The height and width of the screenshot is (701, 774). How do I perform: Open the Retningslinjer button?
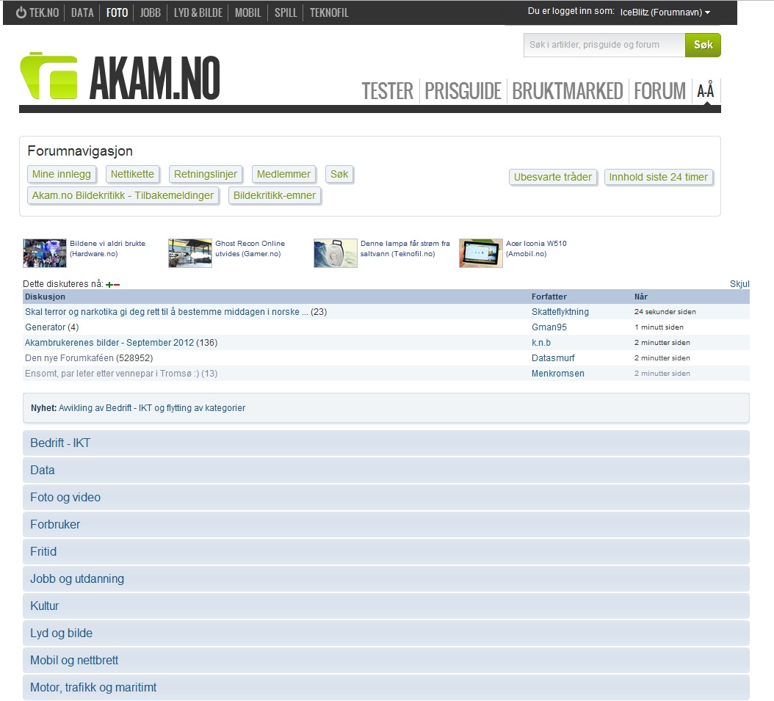[206, 174]
